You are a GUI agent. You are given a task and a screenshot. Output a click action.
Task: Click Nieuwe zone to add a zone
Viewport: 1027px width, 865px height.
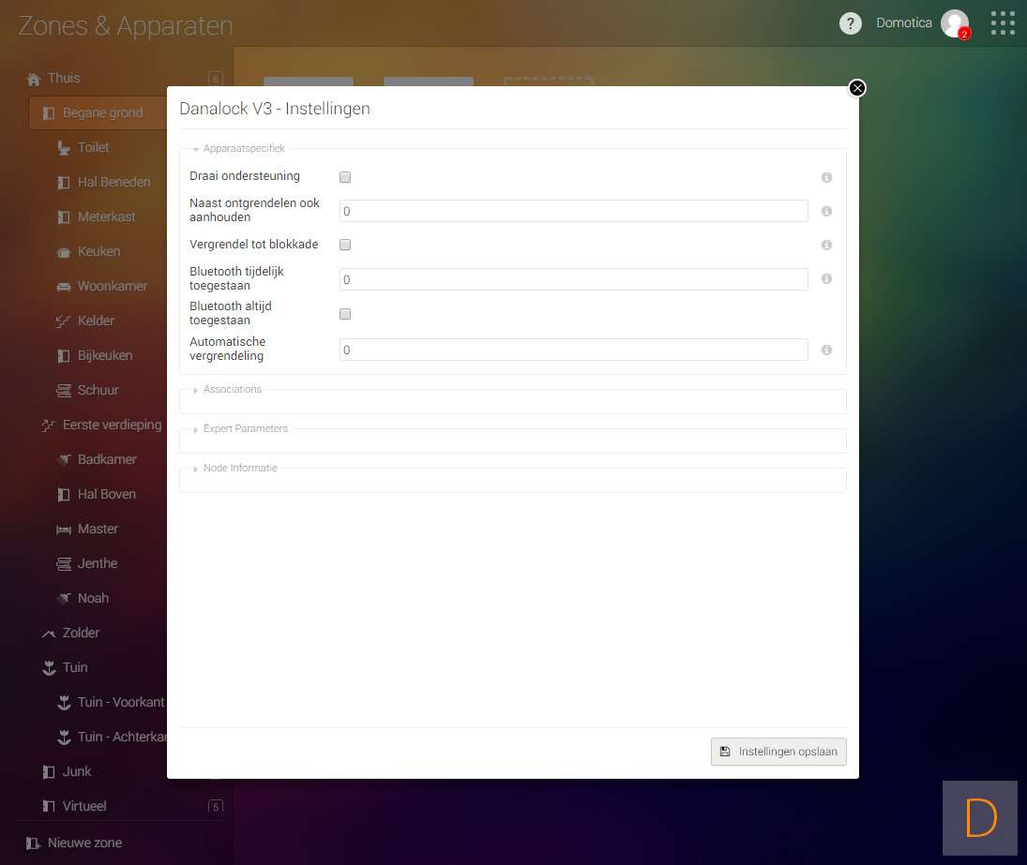click(x=84, y=843)
